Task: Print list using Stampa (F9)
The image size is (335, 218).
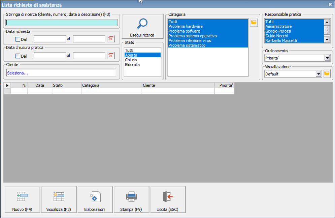Action: pyautogui.click(x=131, y=200)
